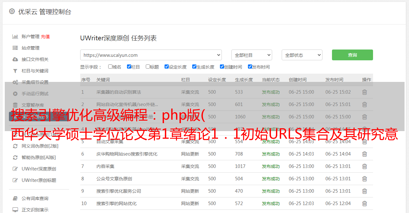This screenshot has width=409, height=213.
Task: Uncheck the 设定长度 display field checkbox
Action: pyautogui.click(x=166, y=67)
